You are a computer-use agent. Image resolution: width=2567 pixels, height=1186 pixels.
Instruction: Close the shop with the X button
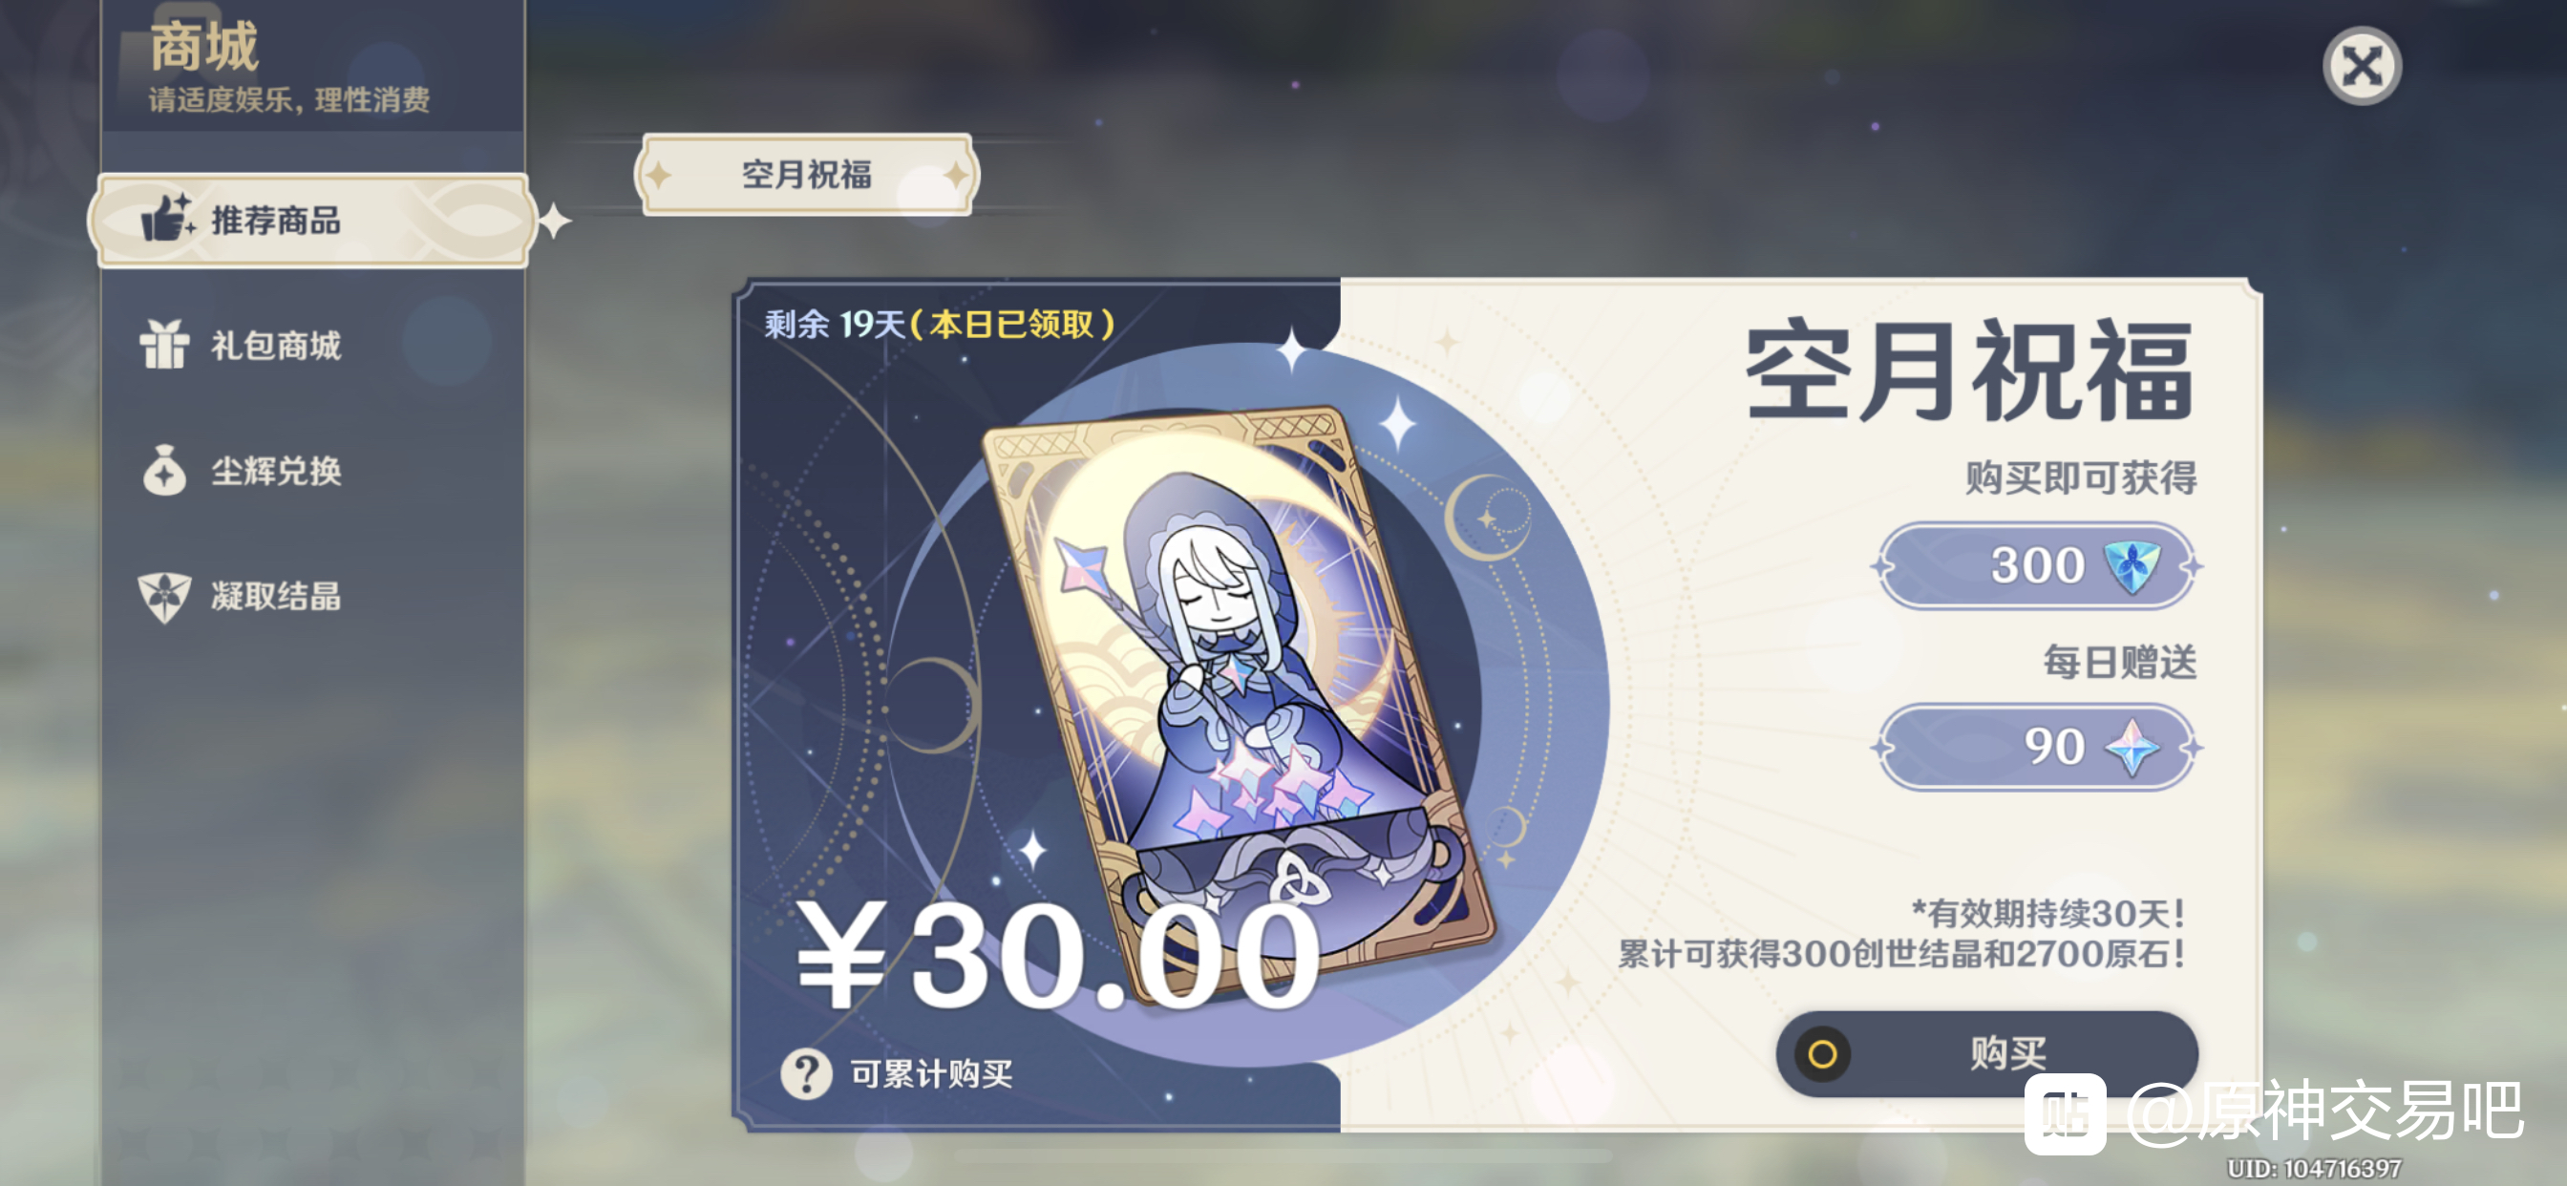[x=2362, y=67]
